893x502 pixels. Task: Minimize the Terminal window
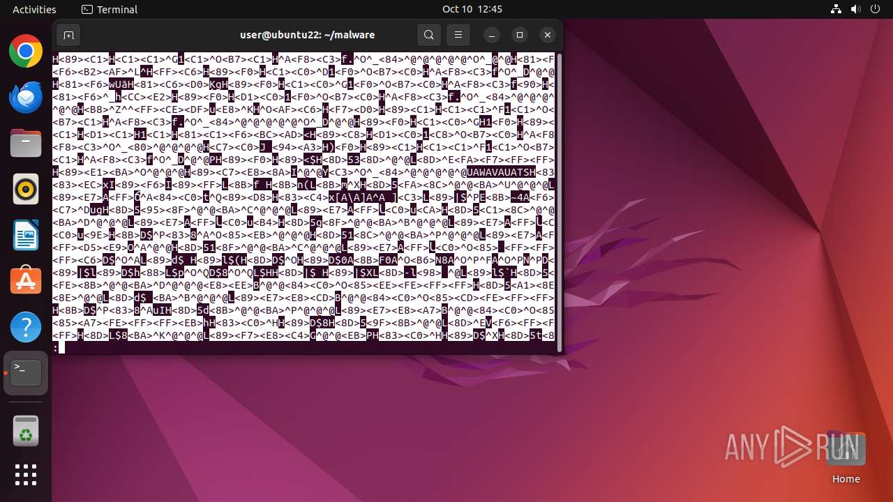[x=492, y=35]
